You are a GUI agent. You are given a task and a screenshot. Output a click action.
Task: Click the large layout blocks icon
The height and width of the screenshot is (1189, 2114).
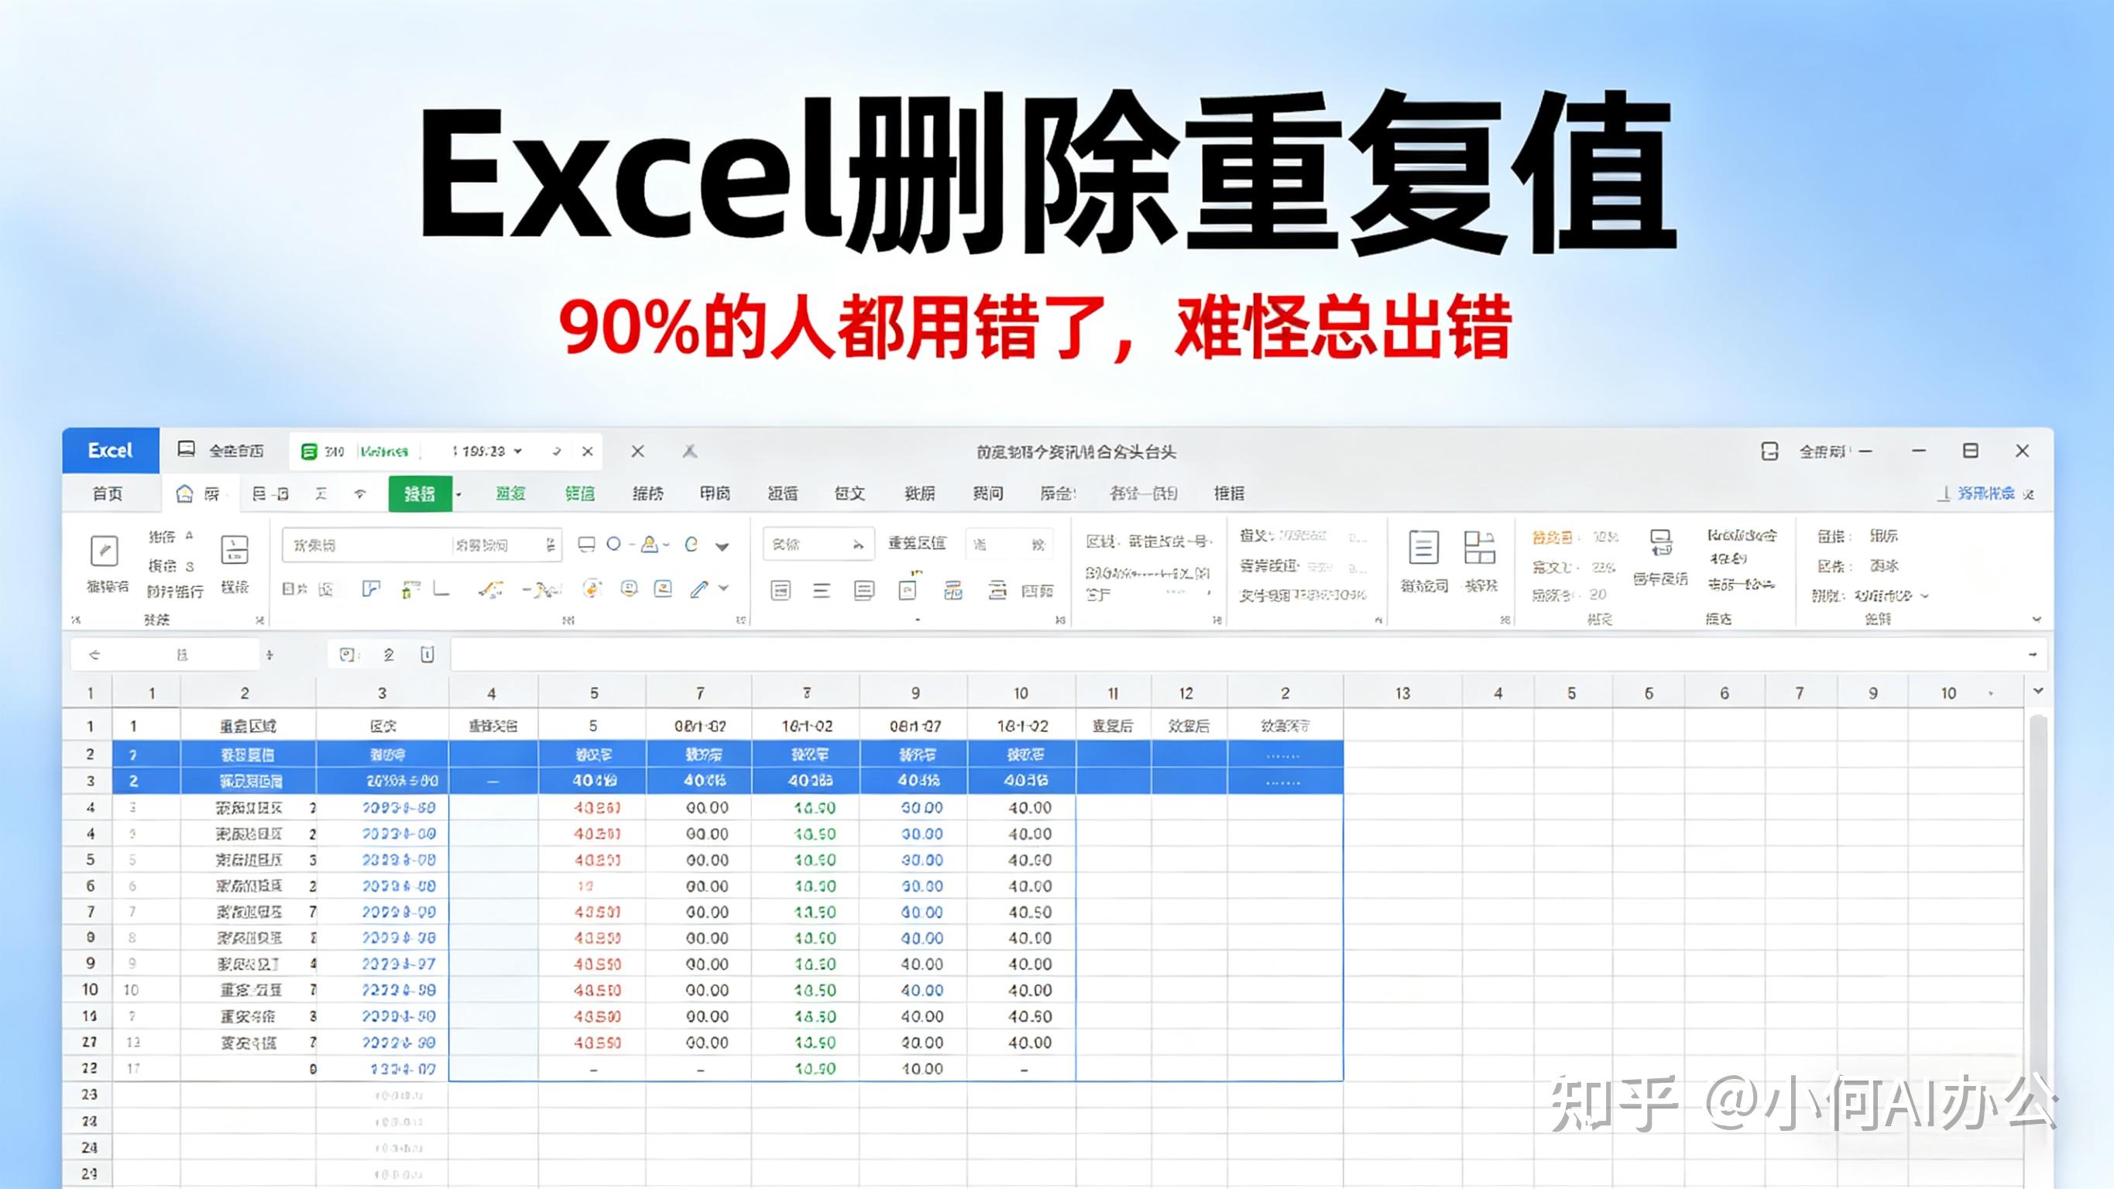tap(1480, 548)
